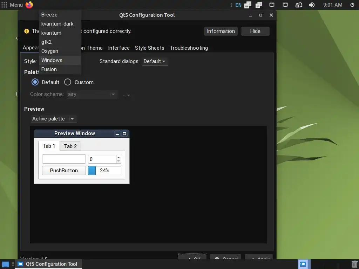Open the Standard dialogs Default dropdown
The image size is (359, 269).
coord(155,61)
